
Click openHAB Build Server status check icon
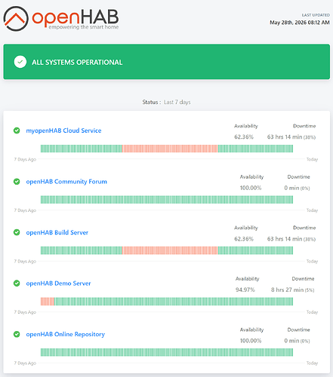(17, 232)
